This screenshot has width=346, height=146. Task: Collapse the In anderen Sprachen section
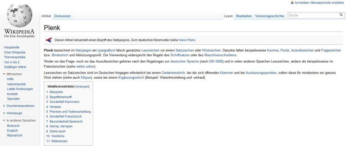(4, 120)
